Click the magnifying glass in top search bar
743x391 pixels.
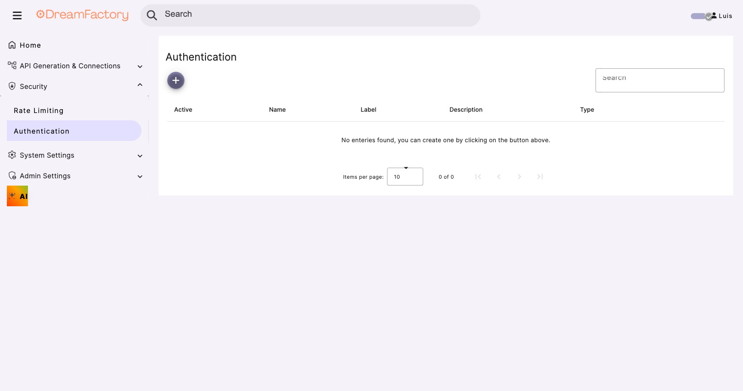click(152, 15)
